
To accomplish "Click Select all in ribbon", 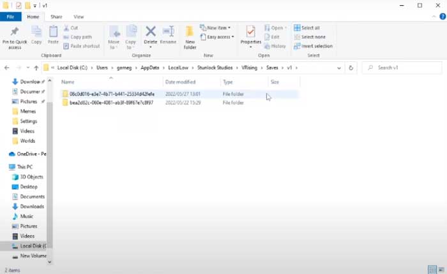I will pos(310,28).
